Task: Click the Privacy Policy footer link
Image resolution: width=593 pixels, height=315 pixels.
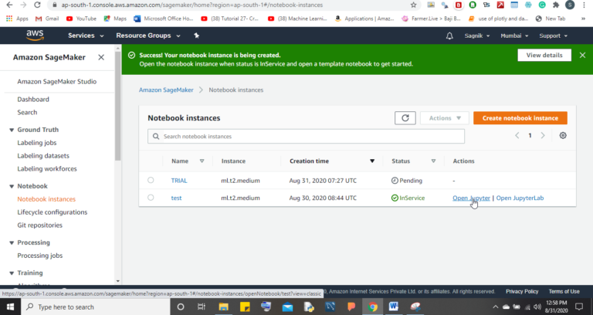Action: click(522, 292)
